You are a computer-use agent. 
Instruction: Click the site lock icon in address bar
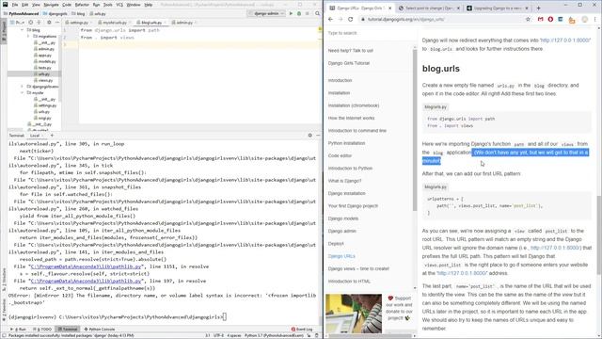tap(362, 19)
